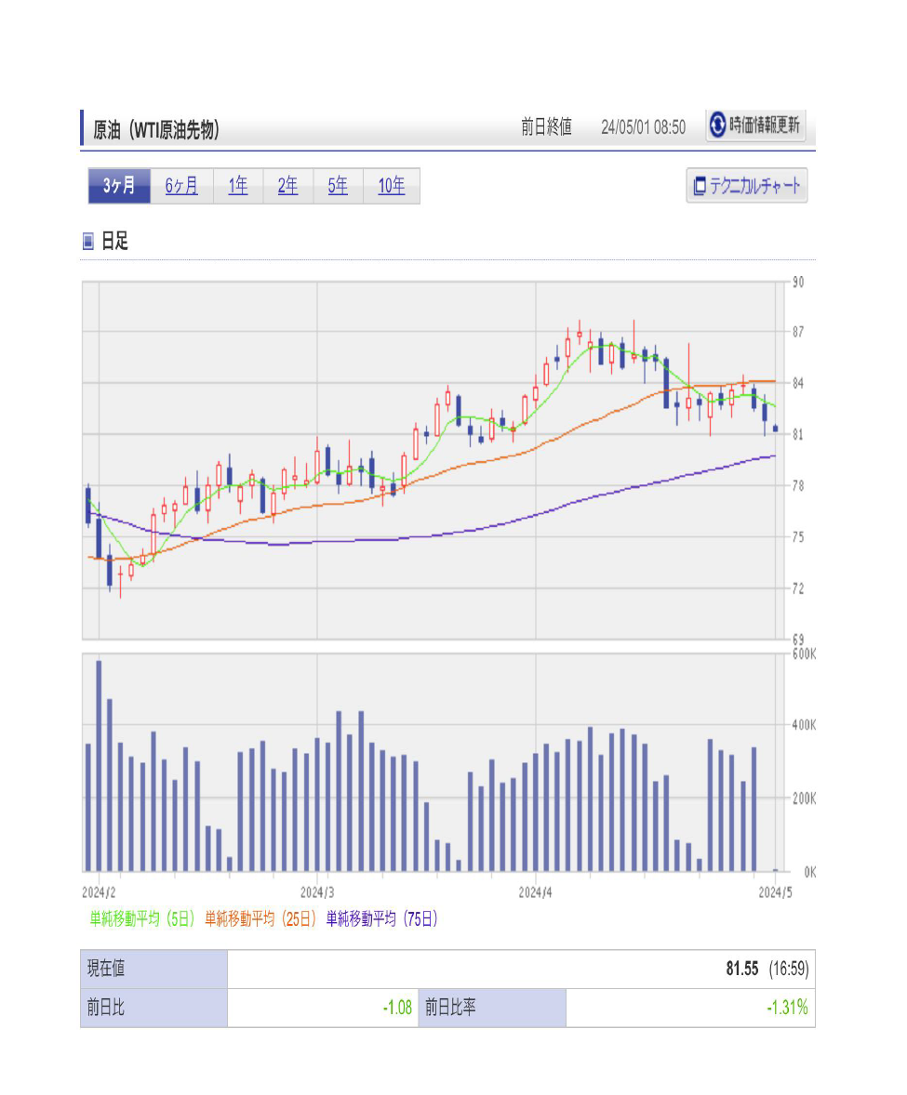Open テクニカルチャート via its text label
The height and width of the screenshot is (1095, 907).
[755, 186]
